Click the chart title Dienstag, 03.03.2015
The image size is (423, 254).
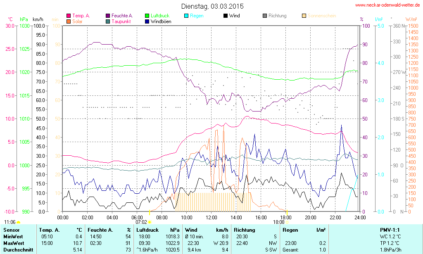pos(212,7)
